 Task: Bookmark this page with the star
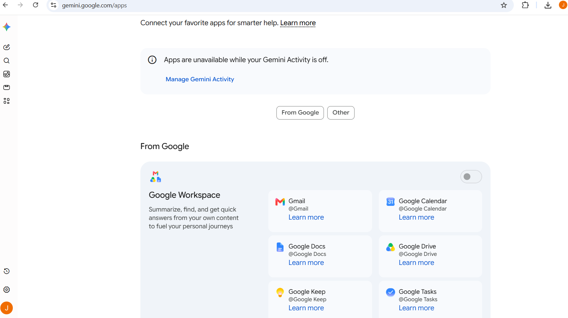pyautogui.click(x=504, y=5)
